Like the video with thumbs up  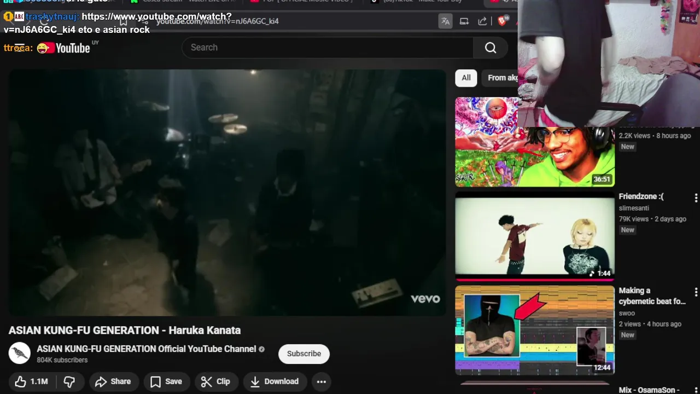pyautogui.click(x=31, y=381)
